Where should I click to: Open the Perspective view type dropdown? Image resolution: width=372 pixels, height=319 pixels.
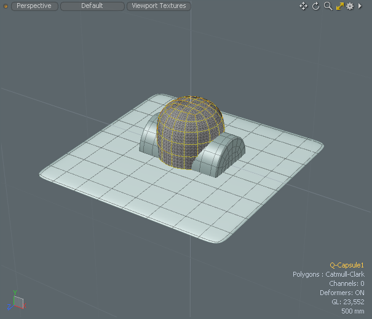click(x=34, y=6)
